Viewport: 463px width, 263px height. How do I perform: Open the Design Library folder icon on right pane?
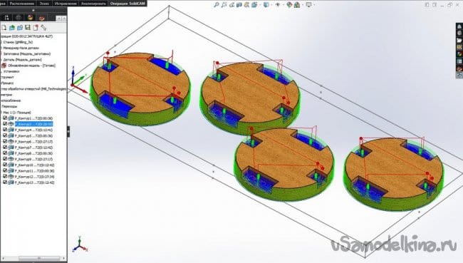pos(459,40)
